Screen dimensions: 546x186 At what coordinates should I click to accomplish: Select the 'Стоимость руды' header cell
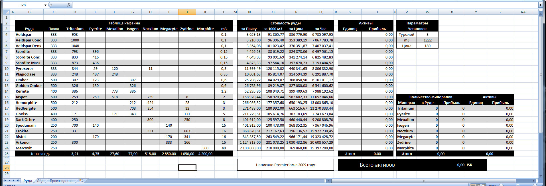tap(285, 23)
